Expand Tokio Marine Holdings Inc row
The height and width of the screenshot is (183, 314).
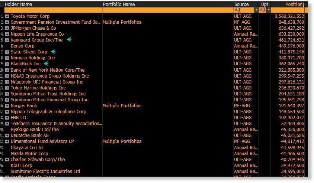[7, 88]
